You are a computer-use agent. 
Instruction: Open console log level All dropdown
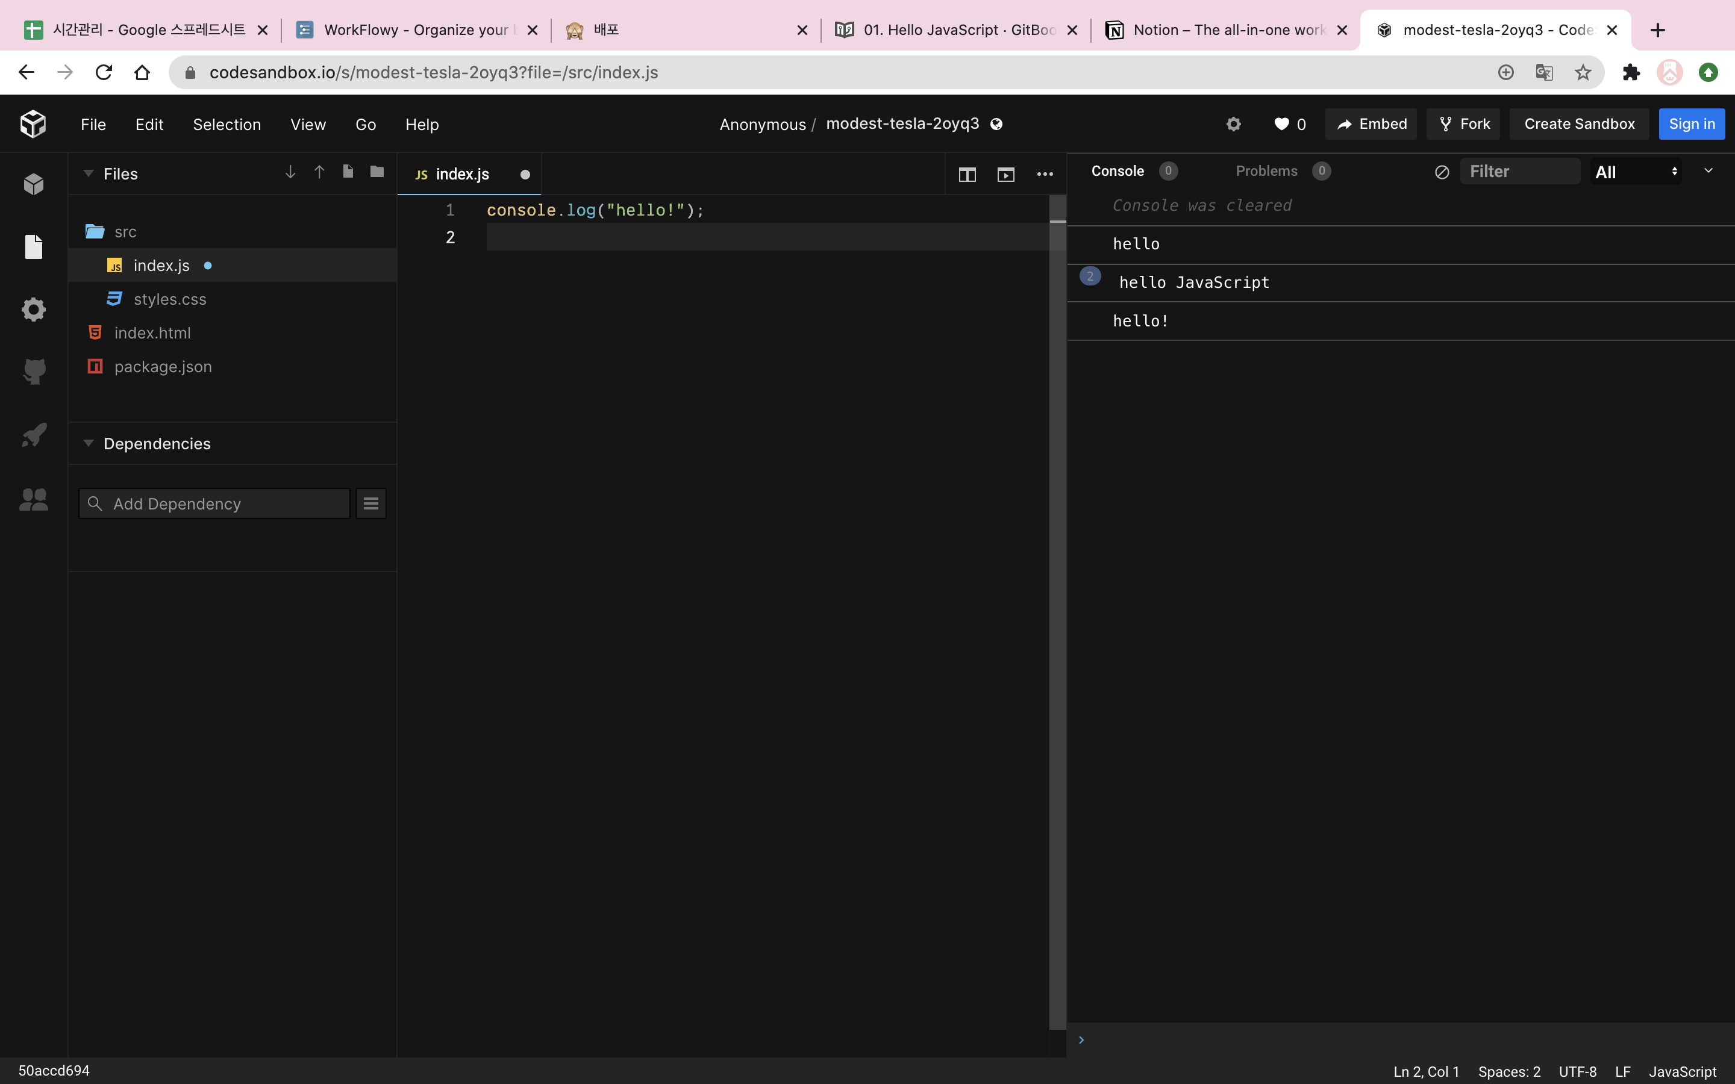pos(1636,172)
